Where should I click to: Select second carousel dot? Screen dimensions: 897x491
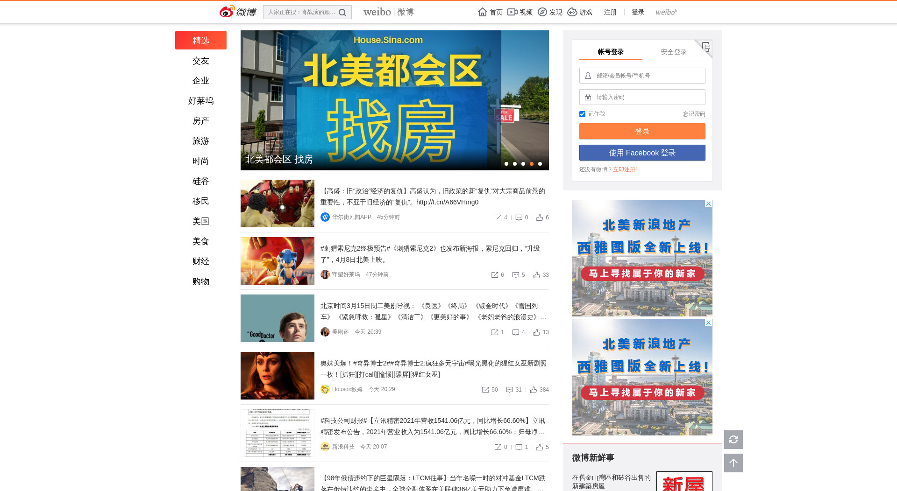[515, 164]
